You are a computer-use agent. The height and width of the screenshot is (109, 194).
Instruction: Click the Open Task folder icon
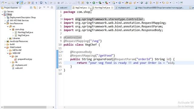click(x=130, y=3)
